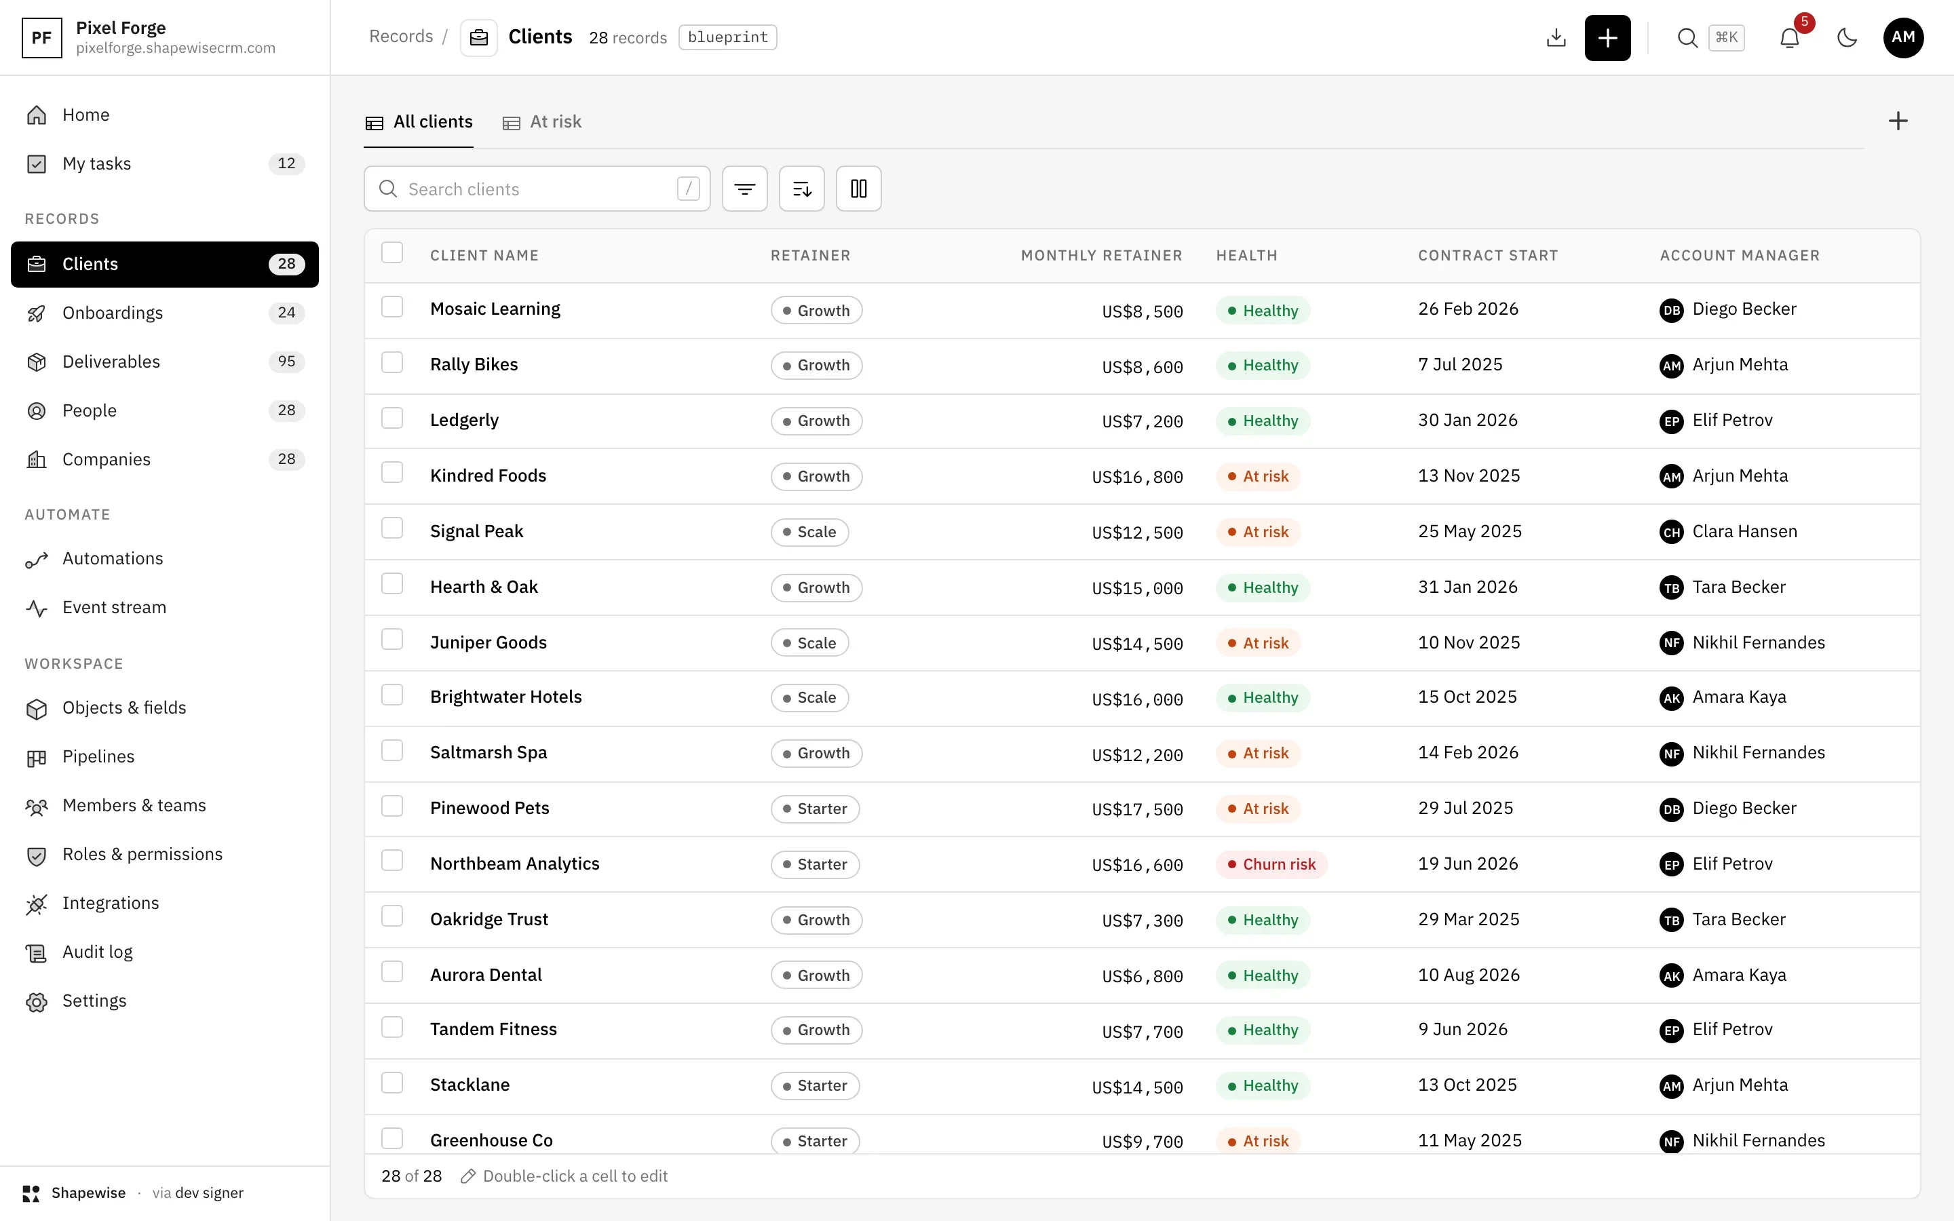Open the Rally Bikes client record
The width and height of the screenshot is (1954, 1221).
point(474,365)
